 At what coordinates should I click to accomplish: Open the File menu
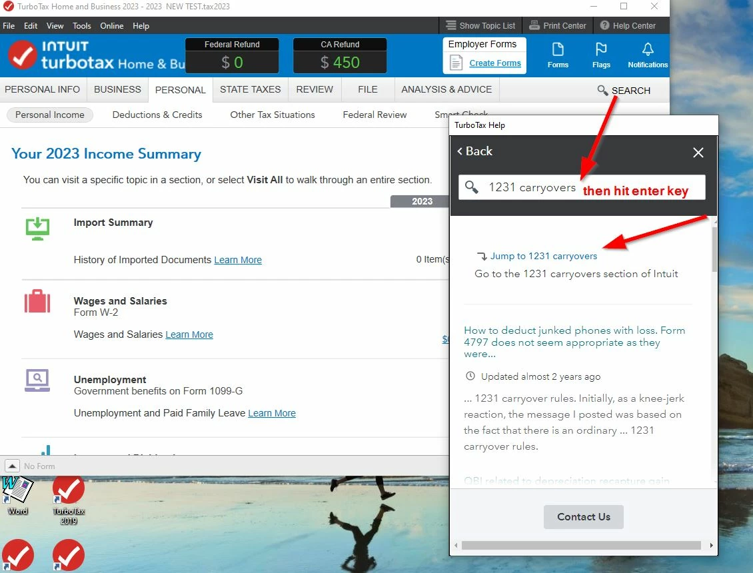[x=9, y=25]
